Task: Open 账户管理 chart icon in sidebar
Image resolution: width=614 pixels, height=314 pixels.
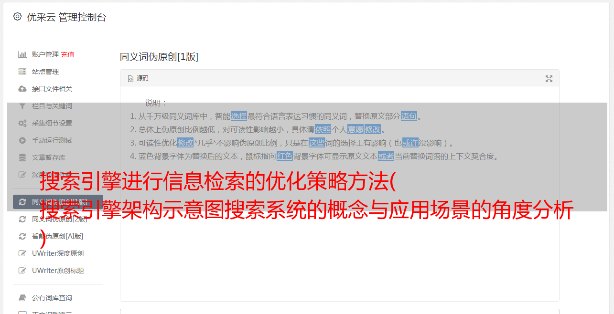Action: tap(22, 54)
